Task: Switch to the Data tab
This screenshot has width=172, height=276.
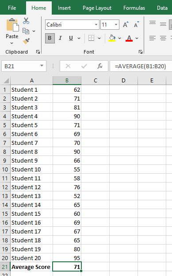Action: pyautogui.click(x=162, y=8)
